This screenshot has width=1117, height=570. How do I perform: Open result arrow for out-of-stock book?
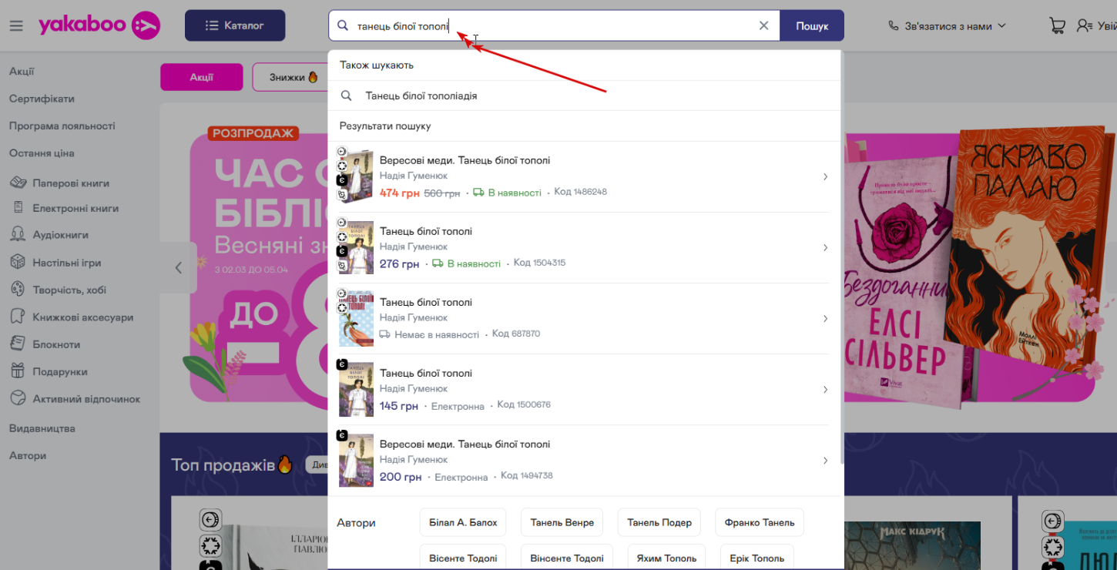[x=825, y=318]
